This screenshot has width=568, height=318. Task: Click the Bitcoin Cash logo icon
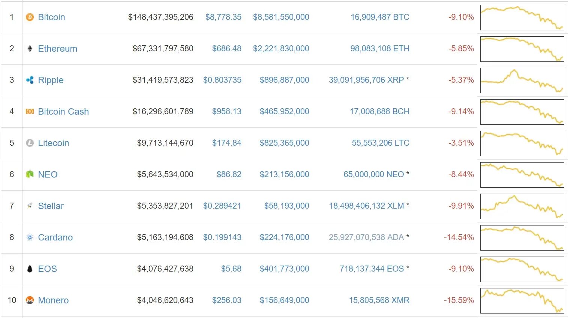(30, 112)
